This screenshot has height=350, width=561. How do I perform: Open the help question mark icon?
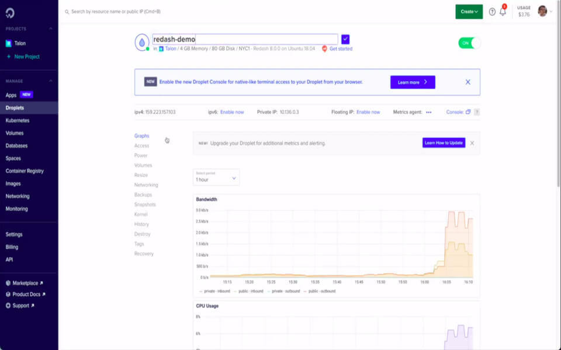click(492, 12)
